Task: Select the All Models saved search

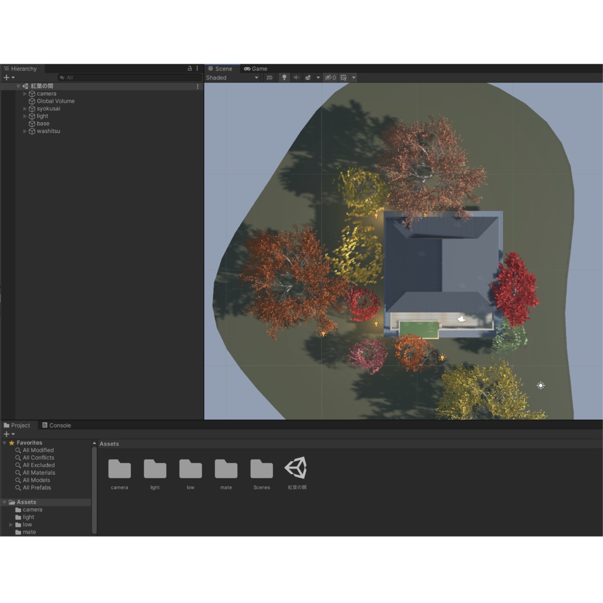Action: coord(36,481)
